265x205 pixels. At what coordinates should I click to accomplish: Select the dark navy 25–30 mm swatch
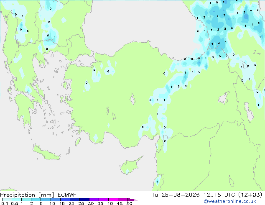[x=84, y=200]
